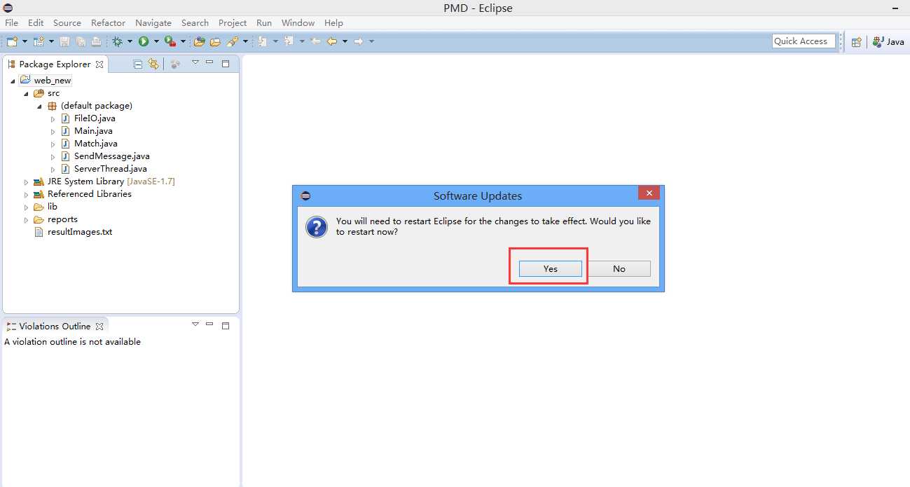910x487 pixels.
Task: Click No in Software Updates dialog
Action: 619,268
